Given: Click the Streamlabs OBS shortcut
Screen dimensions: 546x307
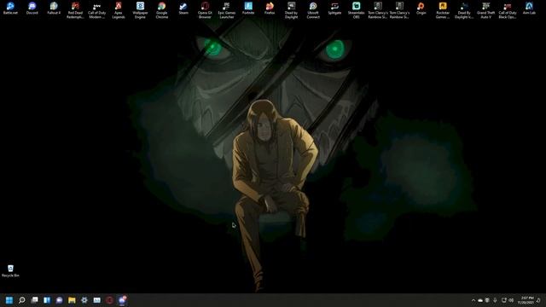Looking at the screenshot, I should (x=356, y=9).
